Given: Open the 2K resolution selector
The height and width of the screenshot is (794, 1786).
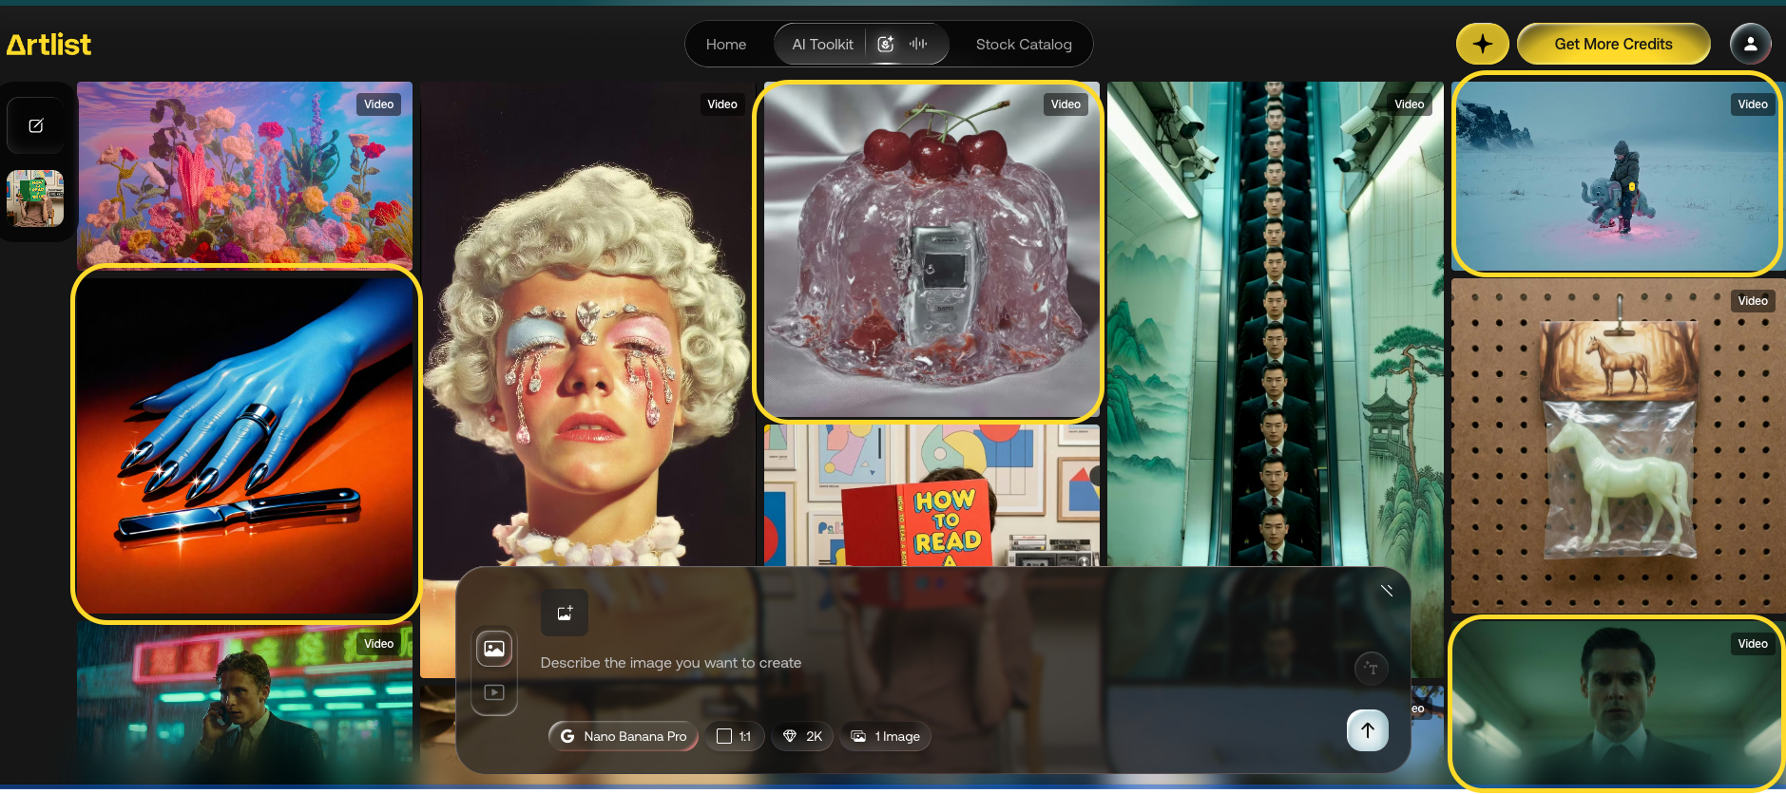Looking at the screenshot, I should [802, 736].
